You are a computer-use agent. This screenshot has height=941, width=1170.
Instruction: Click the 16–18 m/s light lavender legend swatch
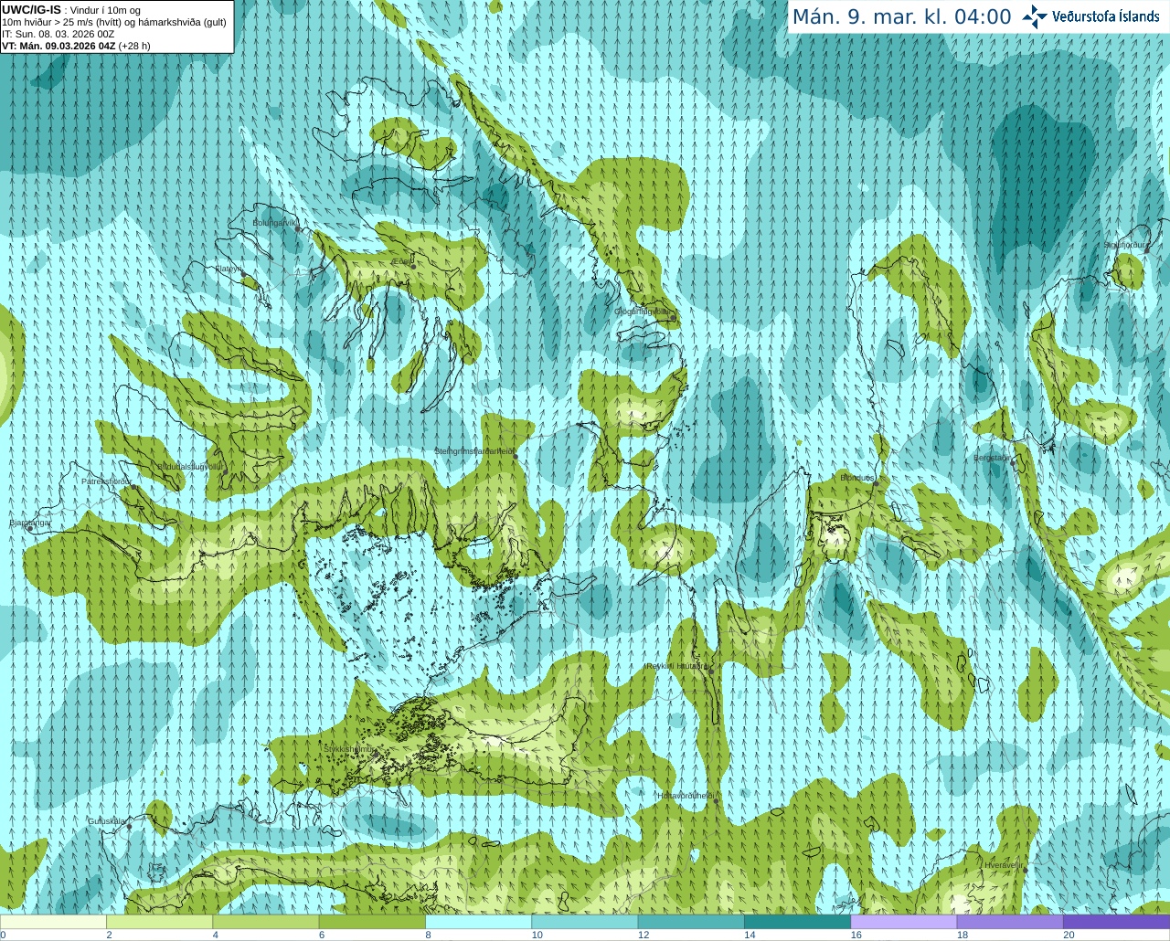tap(904, 922)
